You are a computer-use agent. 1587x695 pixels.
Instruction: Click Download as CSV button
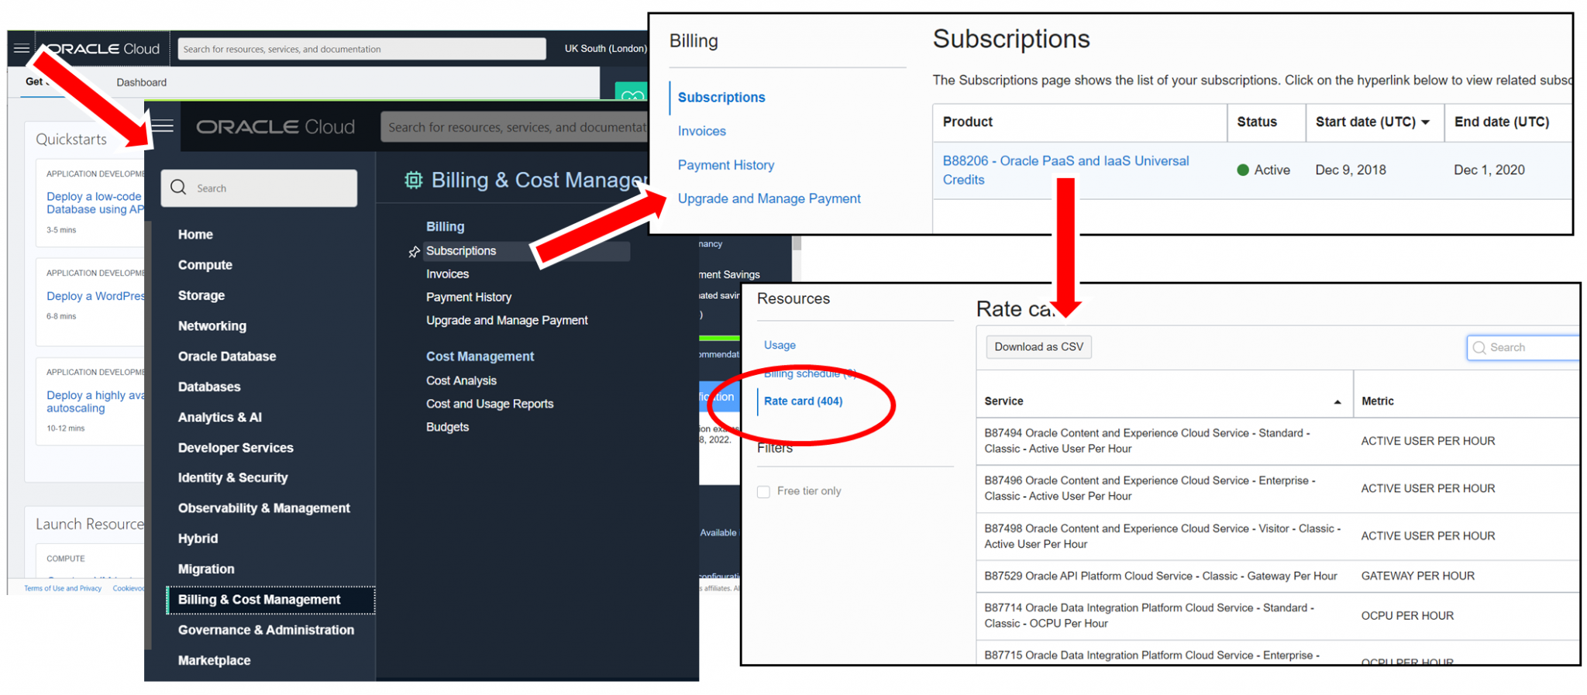1038,347
